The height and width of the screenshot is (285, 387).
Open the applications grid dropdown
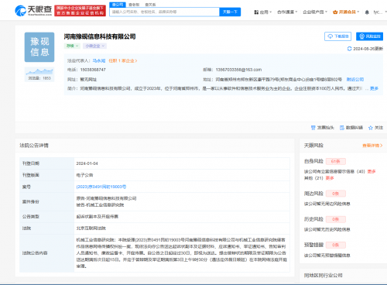tap(263, 12)
